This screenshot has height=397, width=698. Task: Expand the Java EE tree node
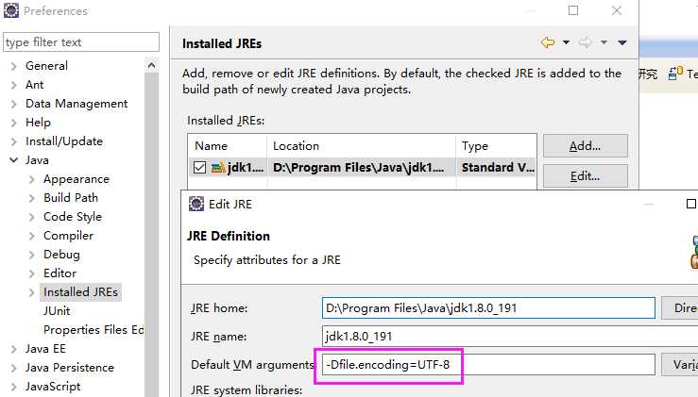pos(13,349)
